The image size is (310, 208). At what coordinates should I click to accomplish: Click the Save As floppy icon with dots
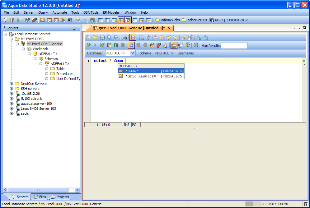tap(109, 37)
